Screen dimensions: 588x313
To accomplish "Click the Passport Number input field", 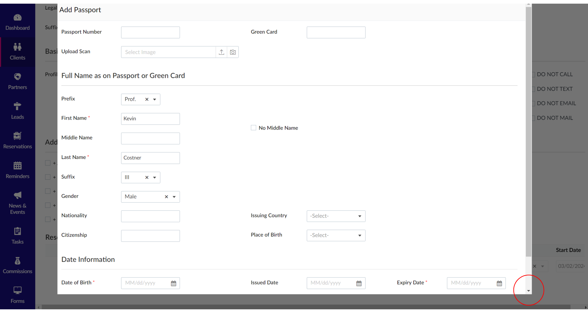I will point(150,33).
